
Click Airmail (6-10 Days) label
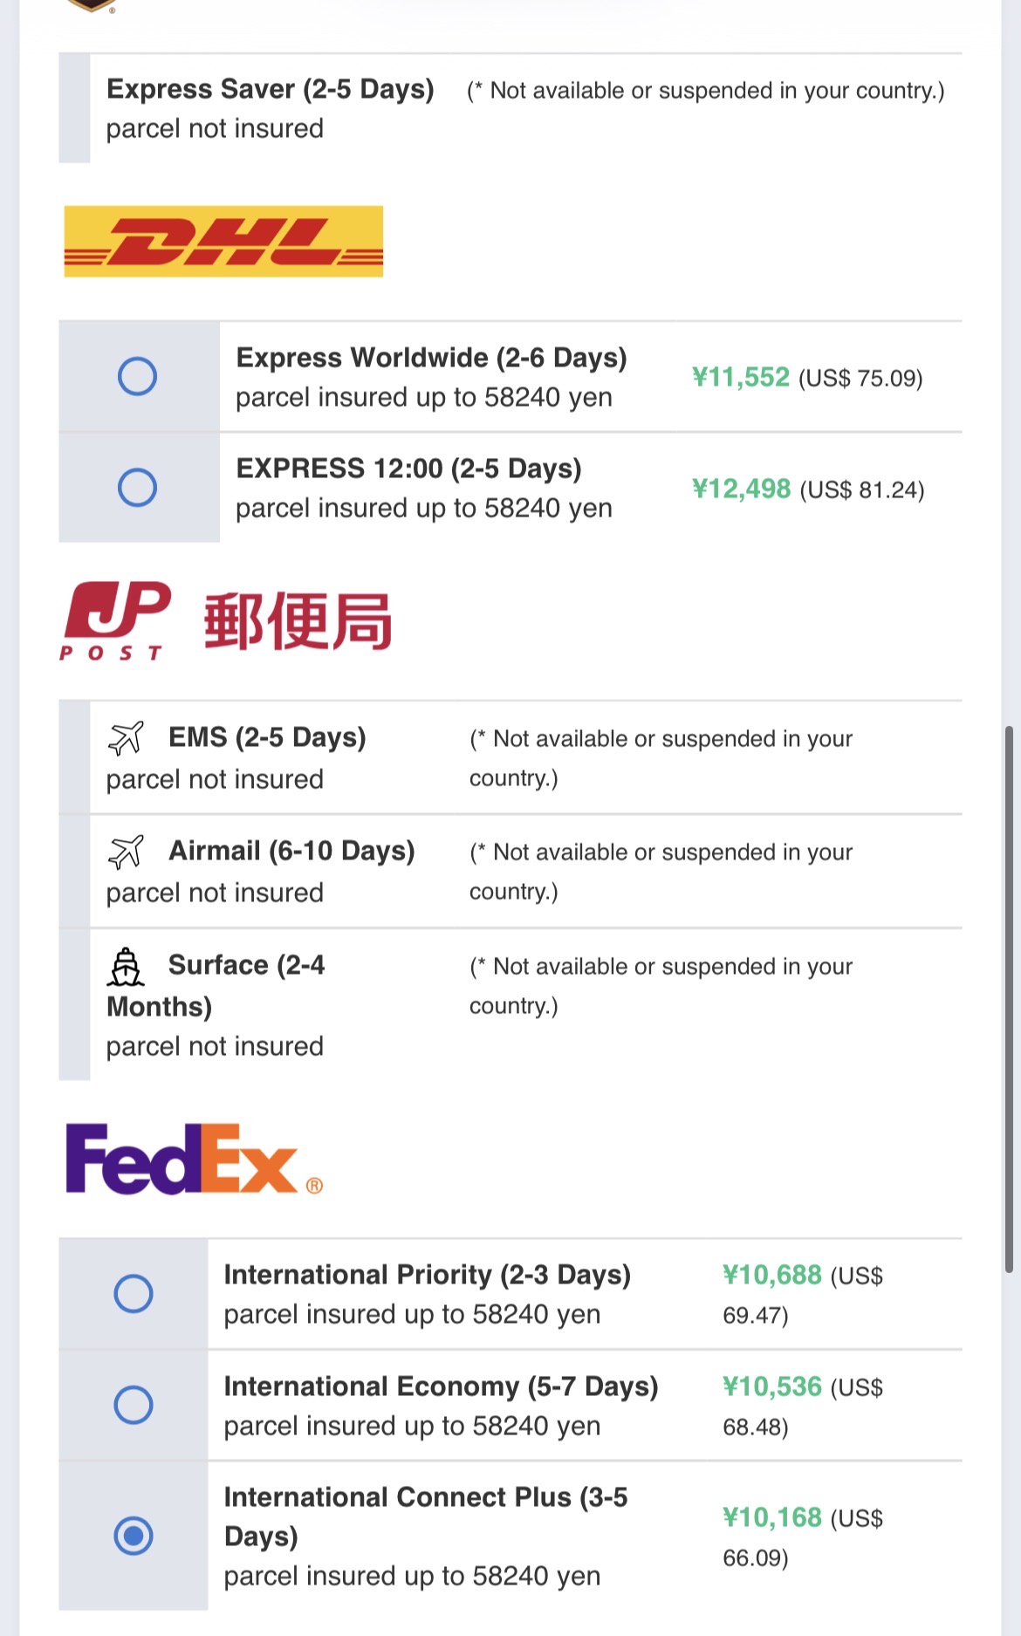pos(291,851)
